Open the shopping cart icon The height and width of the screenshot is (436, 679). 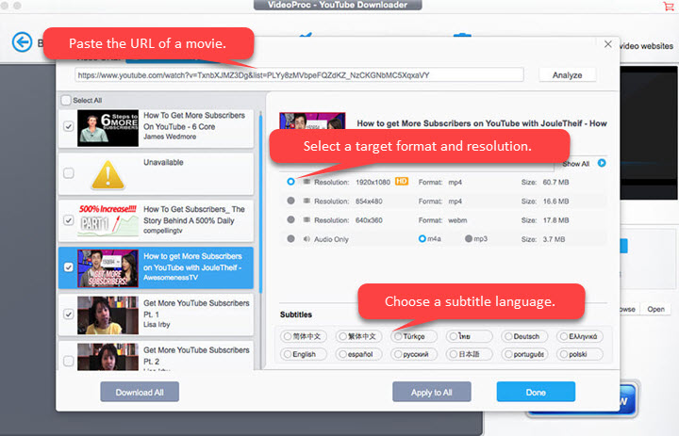click(669, 6)
